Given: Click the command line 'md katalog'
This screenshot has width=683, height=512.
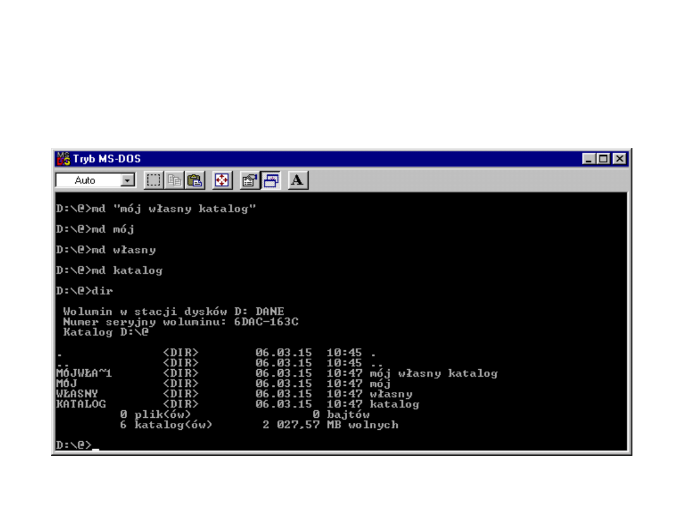Looking at the screenshot, I should [x=109, y=271].
